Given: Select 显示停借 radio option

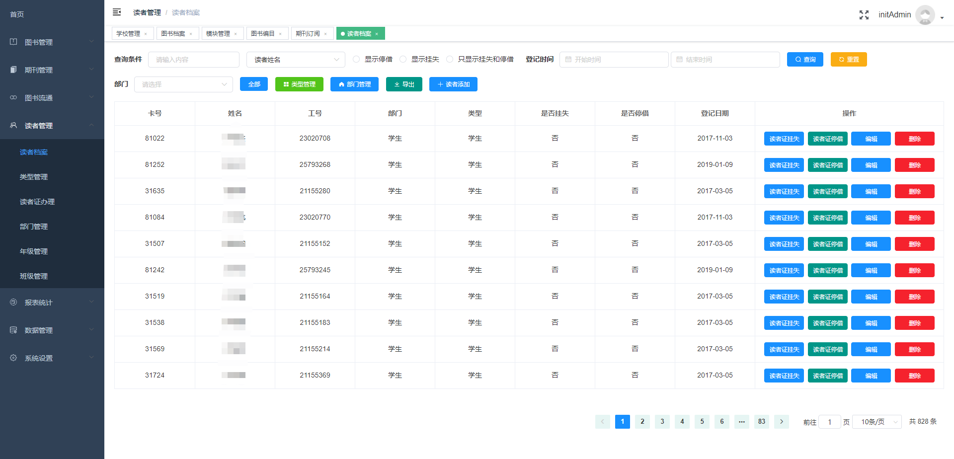Looking at the screenshot, I should click(x=356, y=59).
